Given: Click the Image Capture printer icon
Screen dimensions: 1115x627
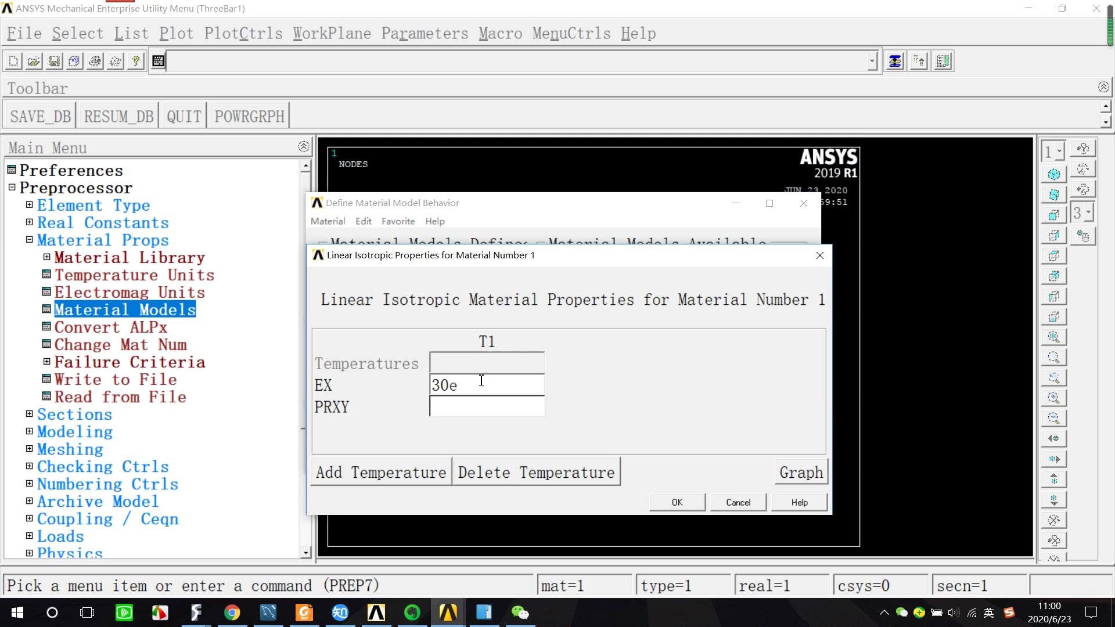Looking at the screenshot, I should click(95, 61).
